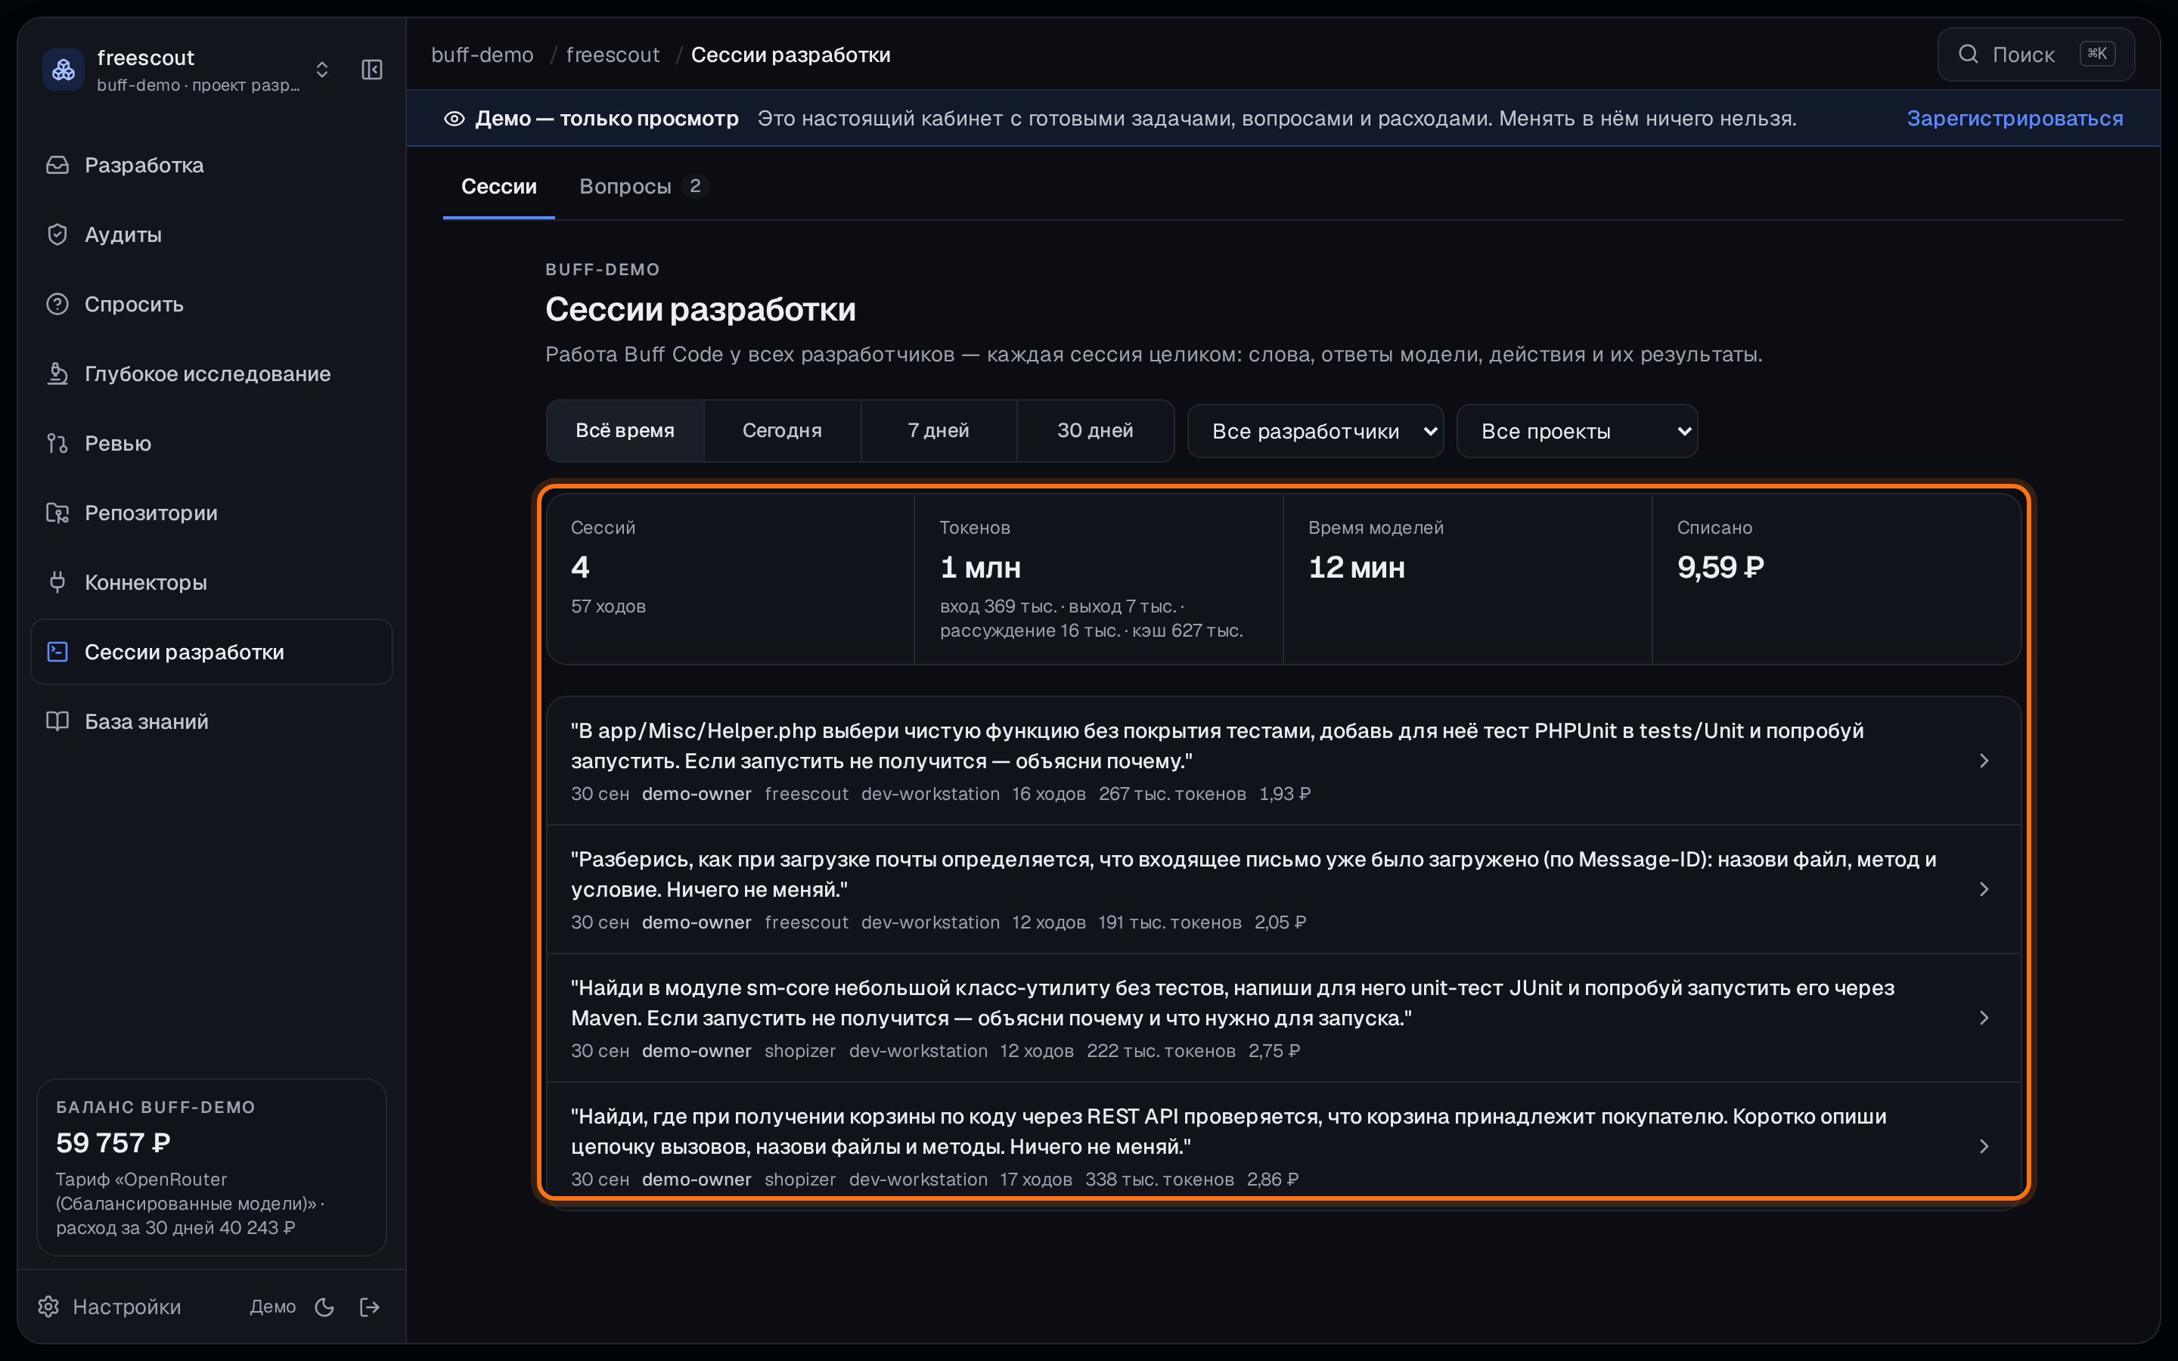Open the Разработка inbox icon
This screenshot has height=1361, width=2178.
[x=57, y=165]
